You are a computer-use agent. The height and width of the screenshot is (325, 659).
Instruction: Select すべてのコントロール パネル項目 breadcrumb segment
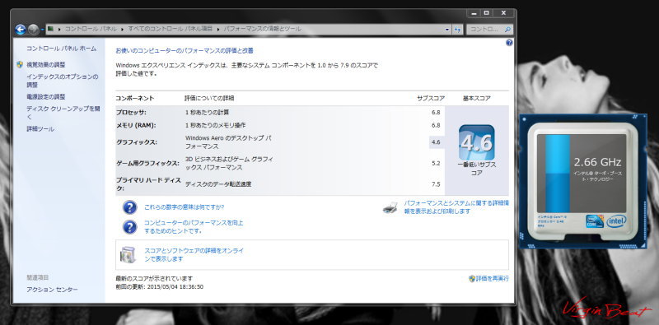170,29
